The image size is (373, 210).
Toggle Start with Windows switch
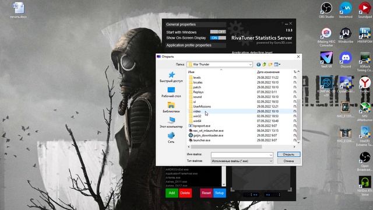(x=218, y=32)
